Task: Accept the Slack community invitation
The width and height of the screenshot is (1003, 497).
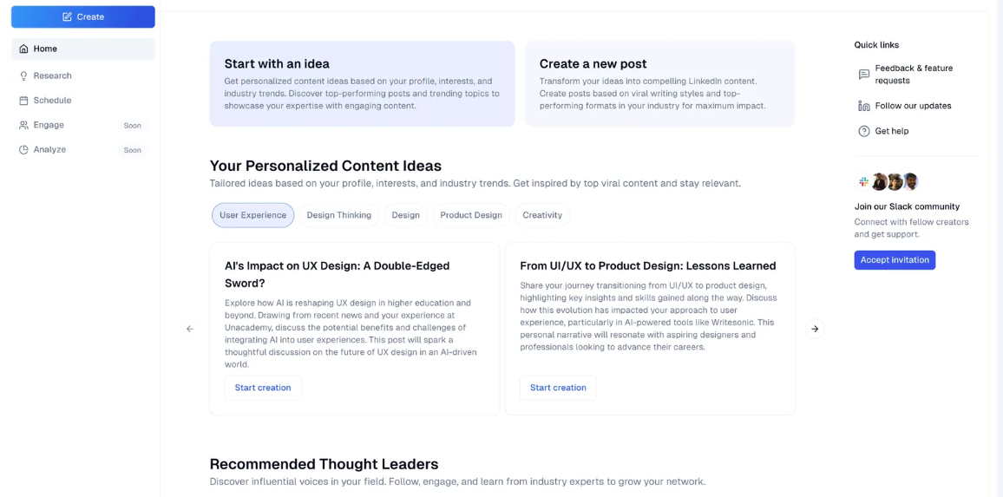Action: tap(895, 259)
